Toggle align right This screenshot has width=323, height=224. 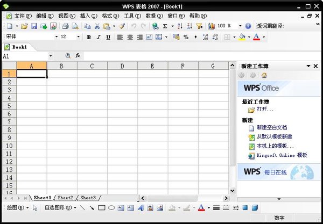[x=139, y=37]
